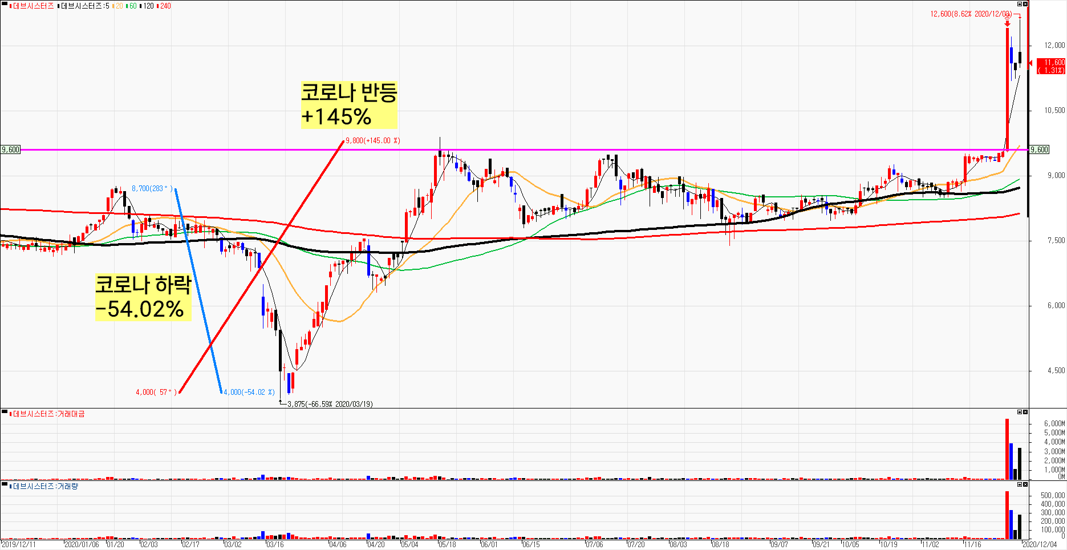This screenshot has height=550, width=1067.
Task: Click the 6,000M axis label in 거래대금 pane
Action: point(1054,423)
